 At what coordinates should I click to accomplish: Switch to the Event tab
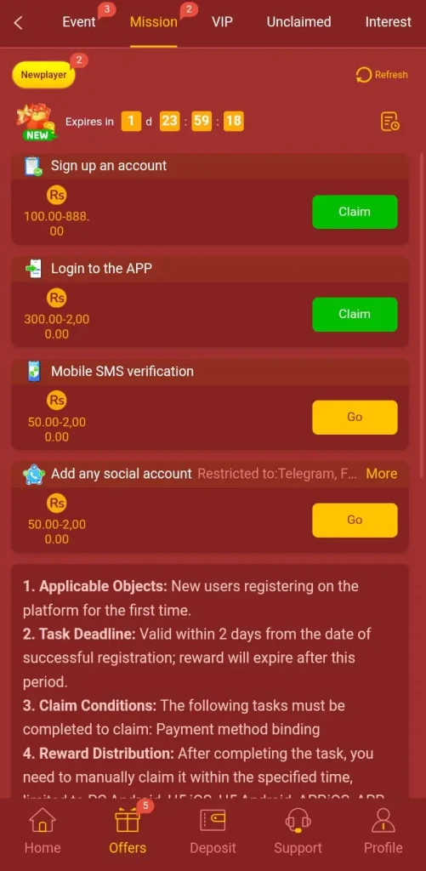click(79, 22)
